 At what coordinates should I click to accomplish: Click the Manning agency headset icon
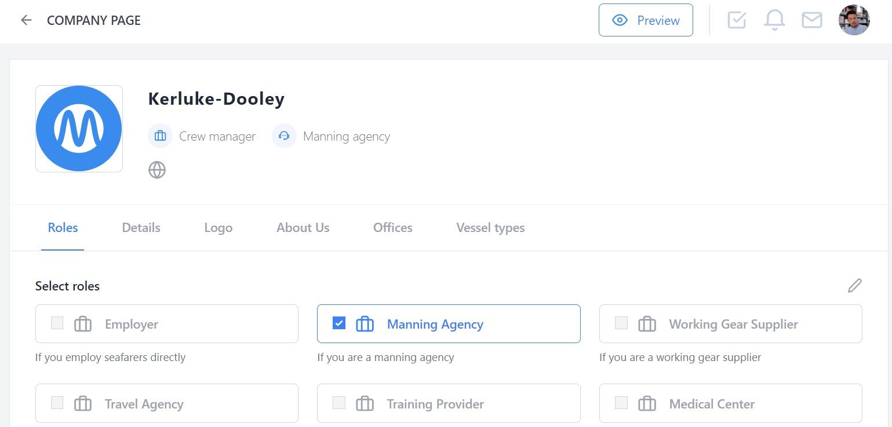284,136
